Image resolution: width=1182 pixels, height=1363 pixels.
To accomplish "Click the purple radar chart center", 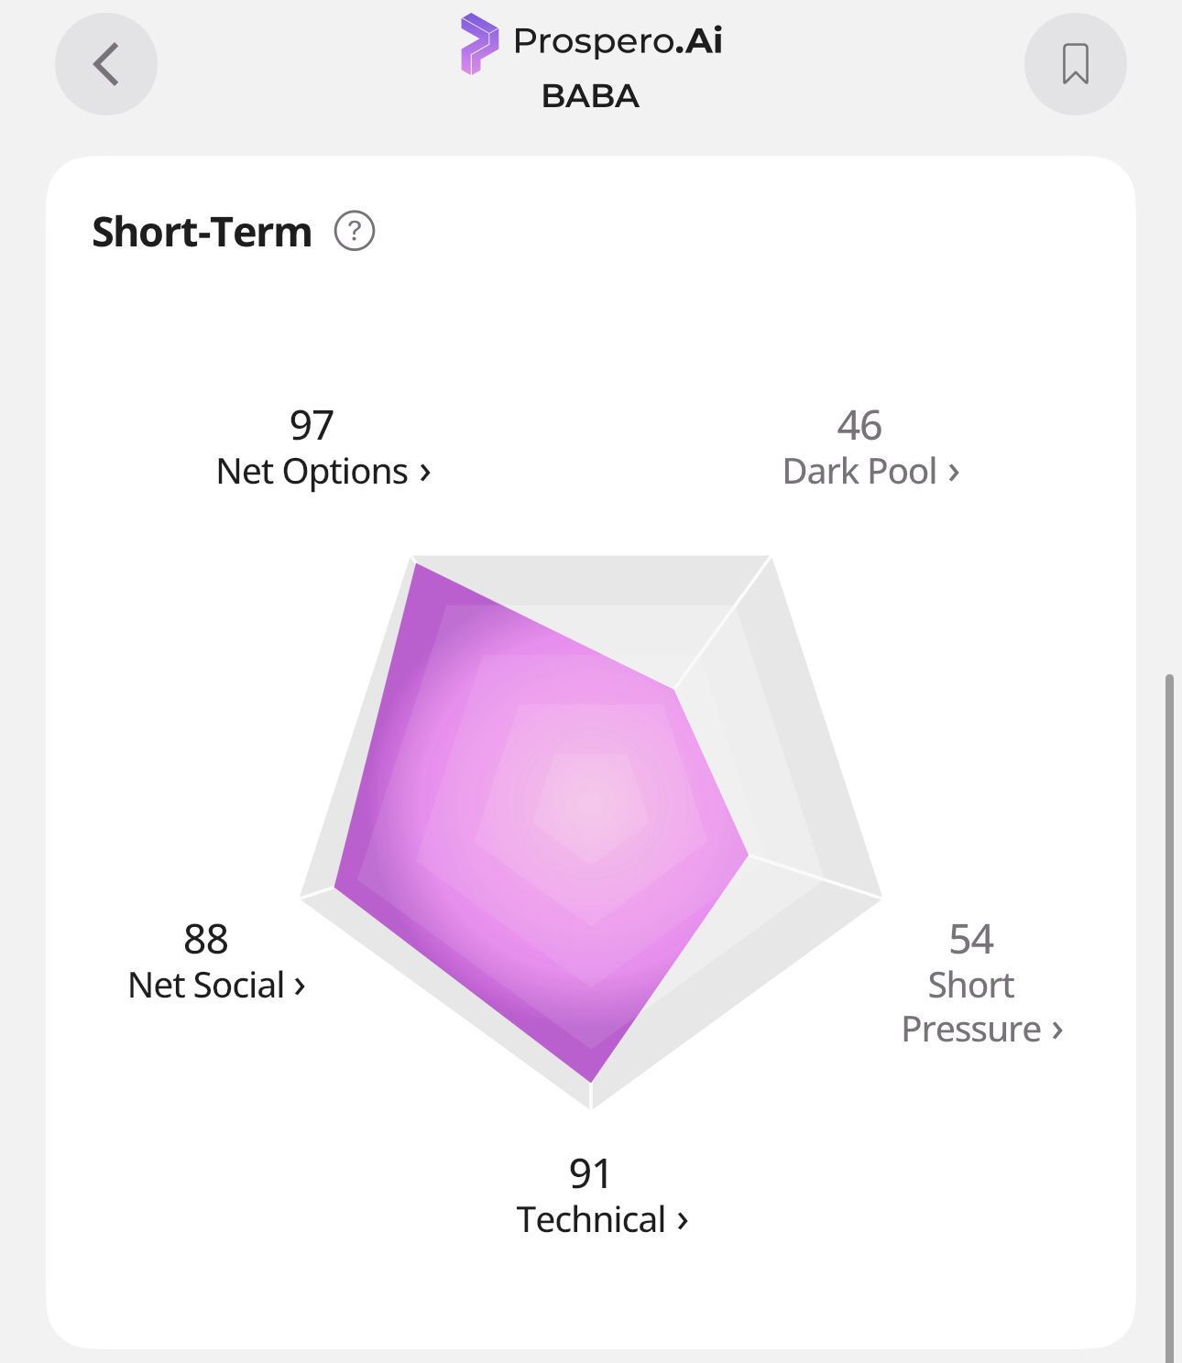I will pyautogui.click(x=591, y=806).
